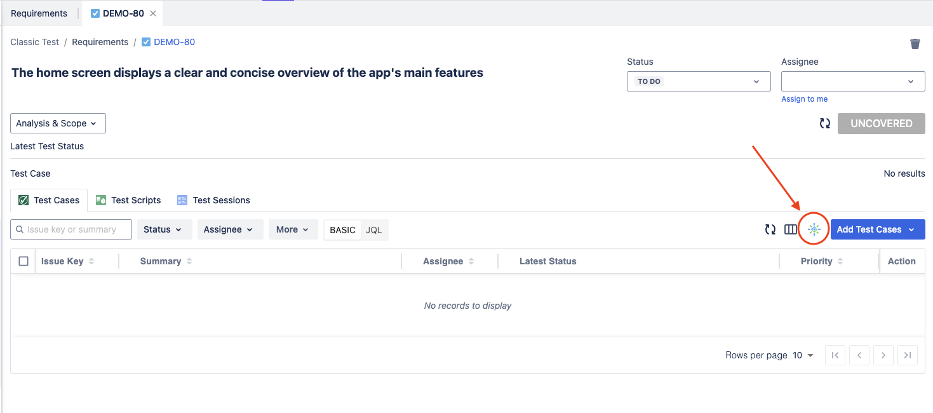The height and width of the screenshot is (413, 933).
Task: Go to the next page of results
Action: (x=883, y=355)
